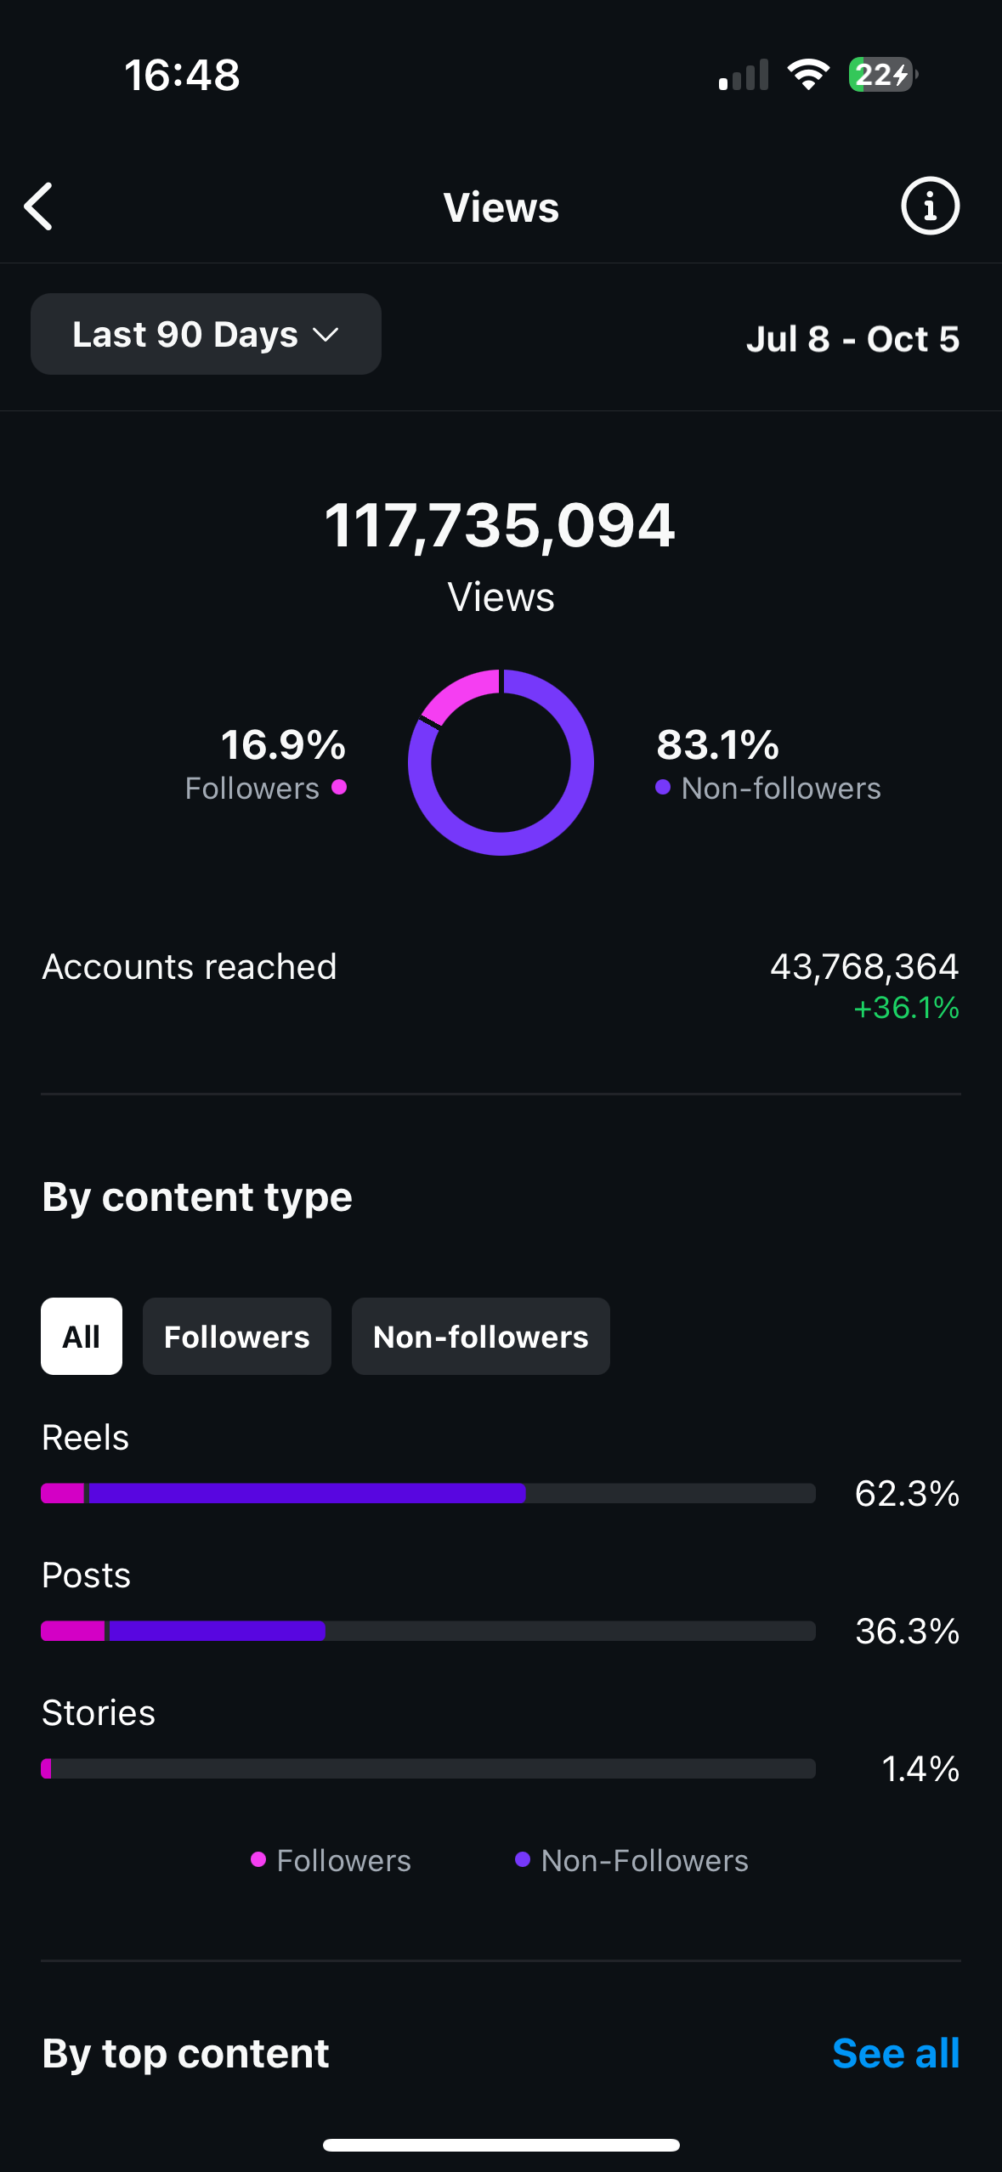The width and height of the screenshot is (1002, 2172).
Task: Open the Last 90 Days dropdown
Action: click(206, 334)
